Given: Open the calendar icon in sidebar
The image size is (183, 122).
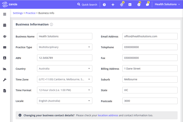Looking at the screenshot, I should (5, 25).
